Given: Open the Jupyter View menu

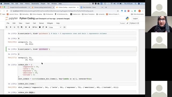Looking at the screenshot, I should [20, 23].
